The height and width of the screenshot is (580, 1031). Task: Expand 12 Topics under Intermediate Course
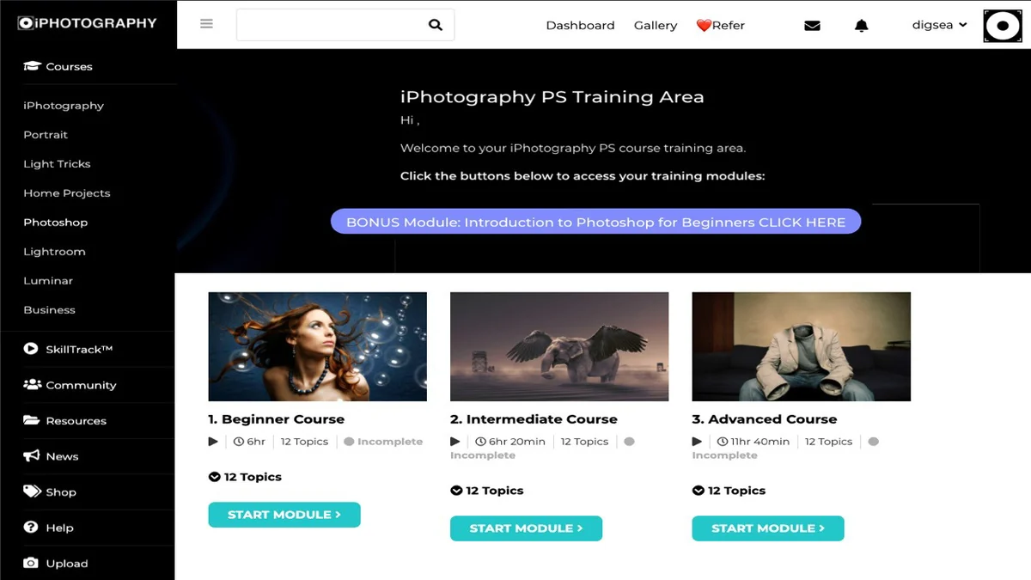(x=486, y=491)
